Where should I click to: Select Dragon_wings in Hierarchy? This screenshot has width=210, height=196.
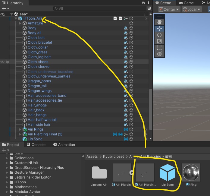pyautogui.click(x=40, y=91)
